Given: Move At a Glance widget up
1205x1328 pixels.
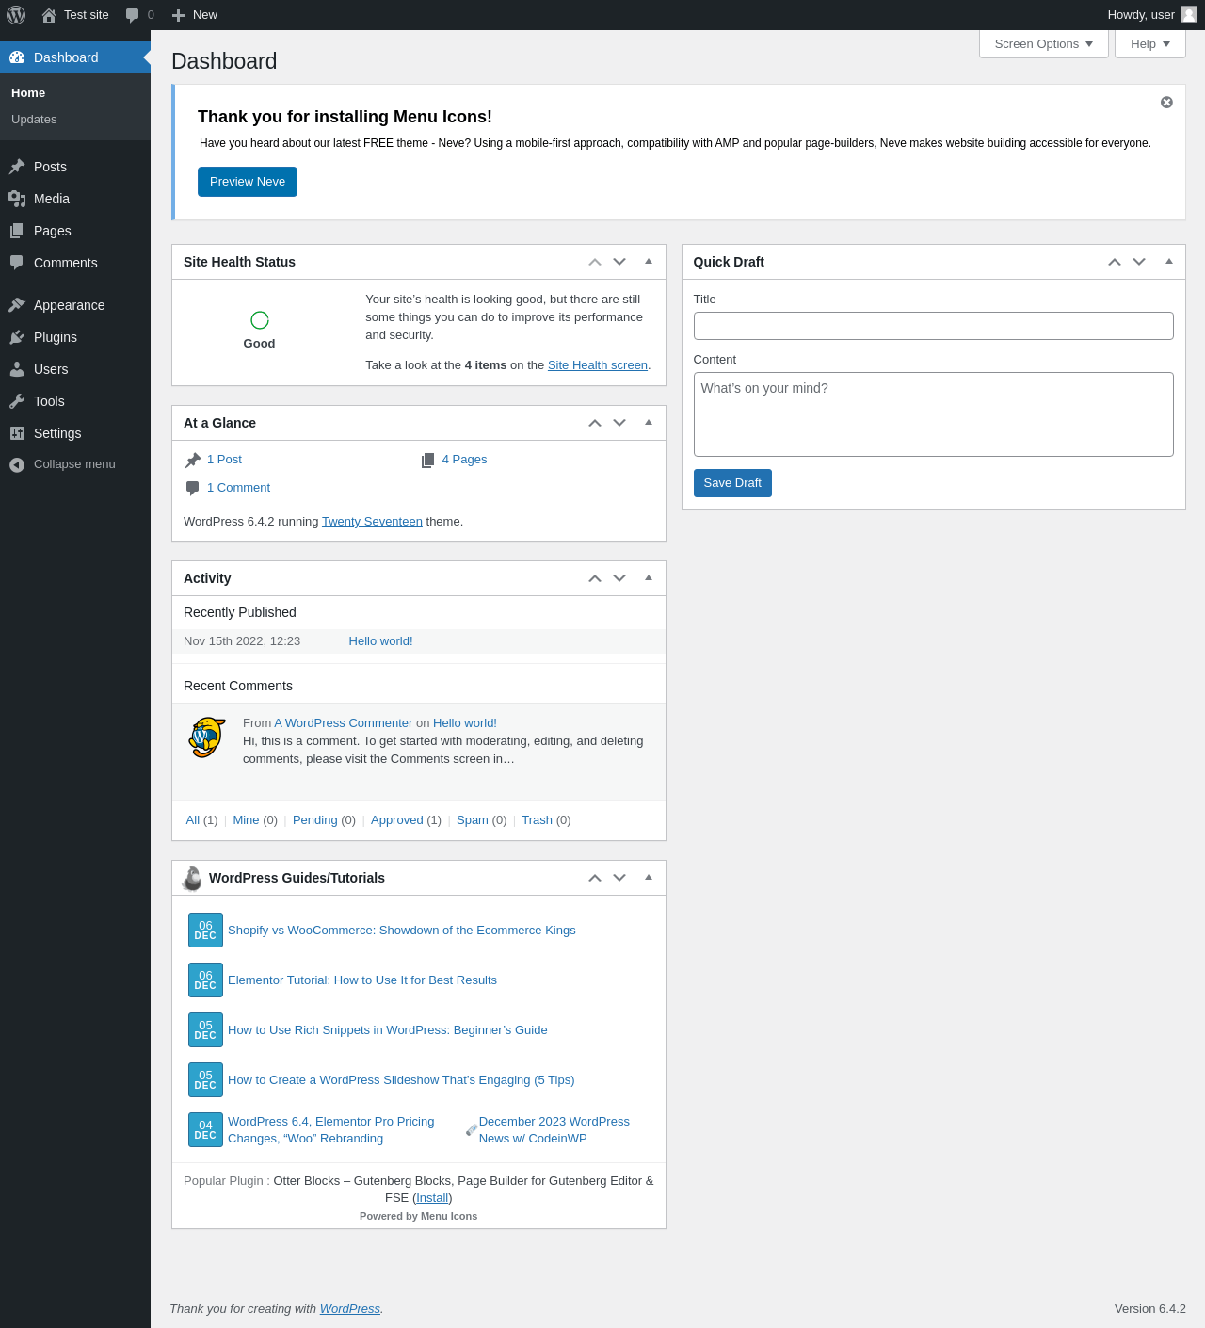Looking at the screenshot, I should (x=595, y=423).
